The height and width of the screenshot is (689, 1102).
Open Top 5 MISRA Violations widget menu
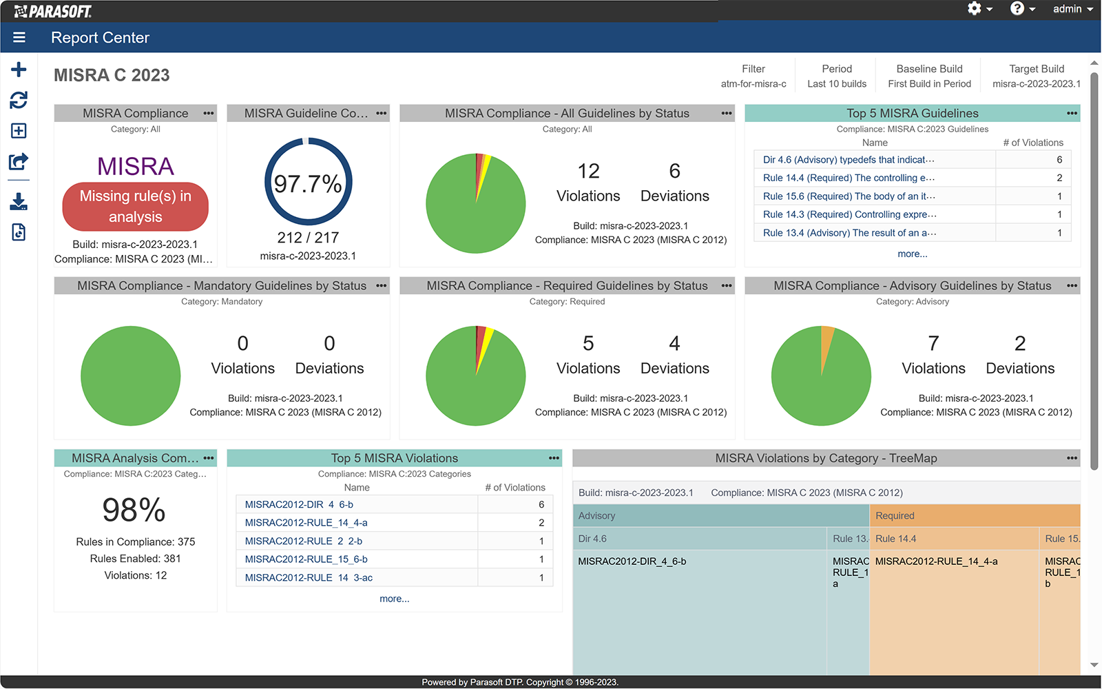(554, 458)
